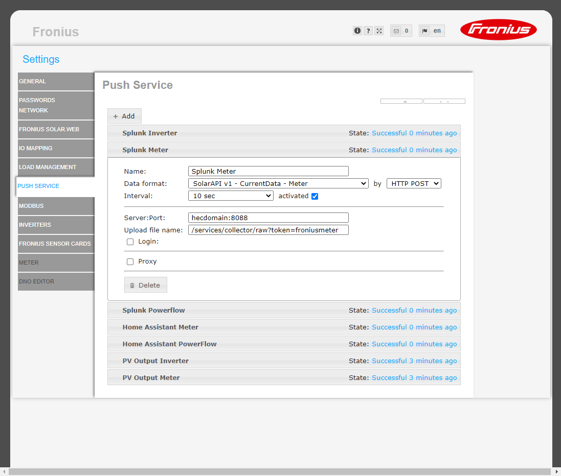Click the en language selector
This screenshot has height=476, width=561.
tap(437, 31)
